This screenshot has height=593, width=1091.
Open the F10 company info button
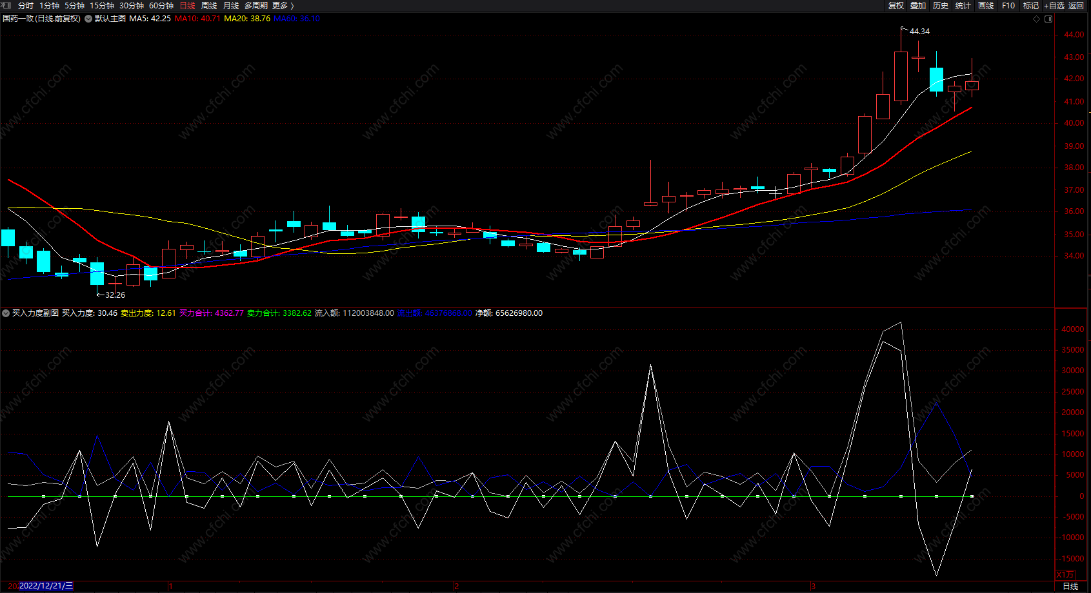1008,5
